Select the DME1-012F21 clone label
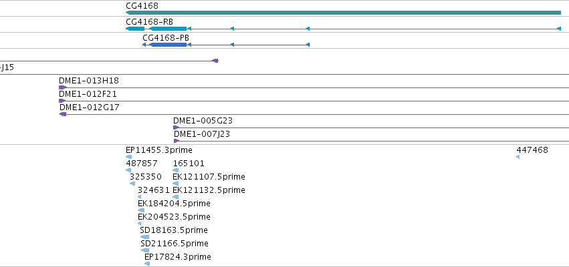Image resolution: width=569 pixels, height=267 pixels. click(x=88, y=94)
